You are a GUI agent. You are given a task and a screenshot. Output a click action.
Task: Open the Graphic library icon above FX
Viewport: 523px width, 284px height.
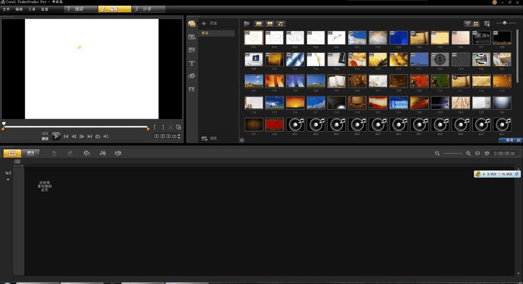192,76
